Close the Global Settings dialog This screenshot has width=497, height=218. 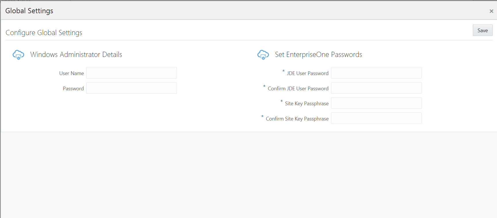491,11
